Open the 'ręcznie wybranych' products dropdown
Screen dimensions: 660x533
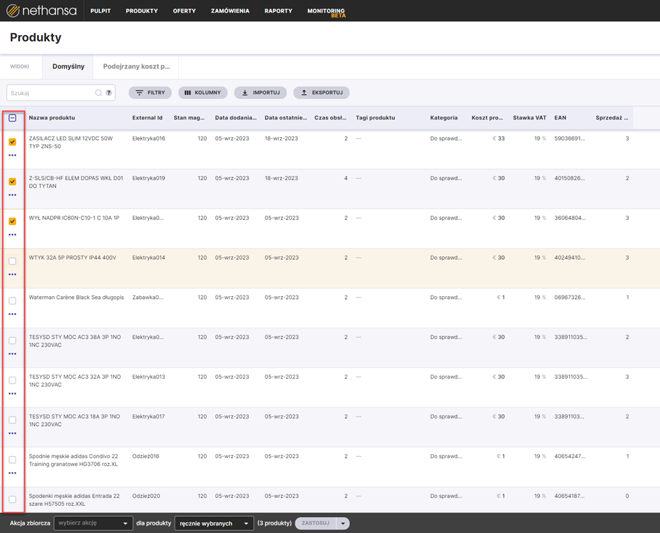pyautogui.click(x=214, y=523)
